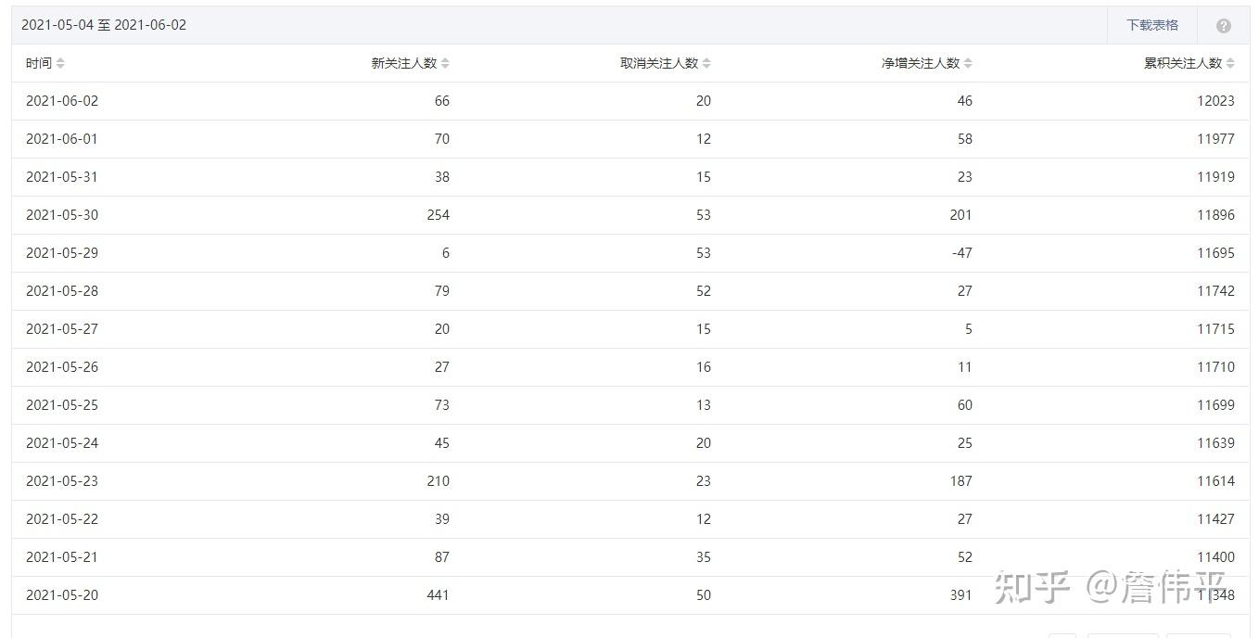Viewport: 1259px width, 638px height.
Task: Sort the 净增关注人数 column via its arrows
Action: 968,63
